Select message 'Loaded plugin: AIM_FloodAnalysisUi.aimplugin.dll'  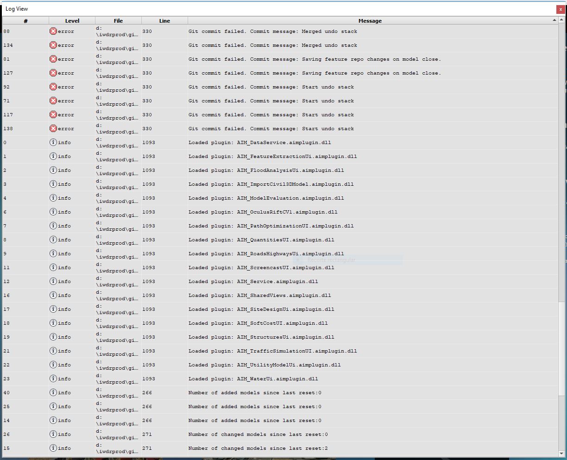[x=266, y=170]
